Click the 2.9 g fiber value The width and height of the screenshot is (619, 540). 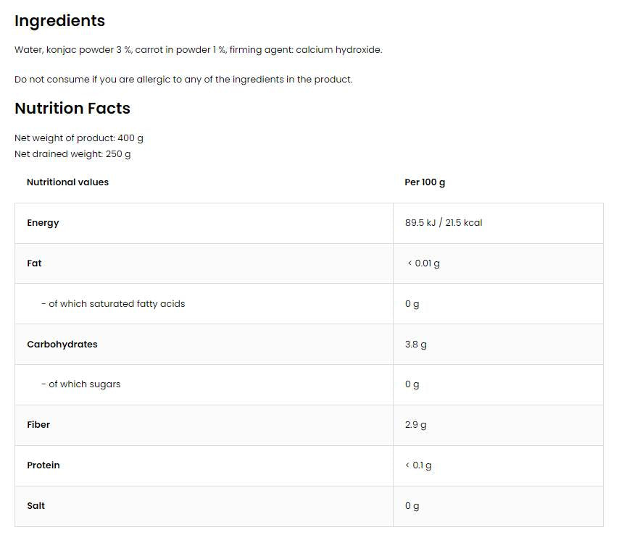(x=415, y=425)
